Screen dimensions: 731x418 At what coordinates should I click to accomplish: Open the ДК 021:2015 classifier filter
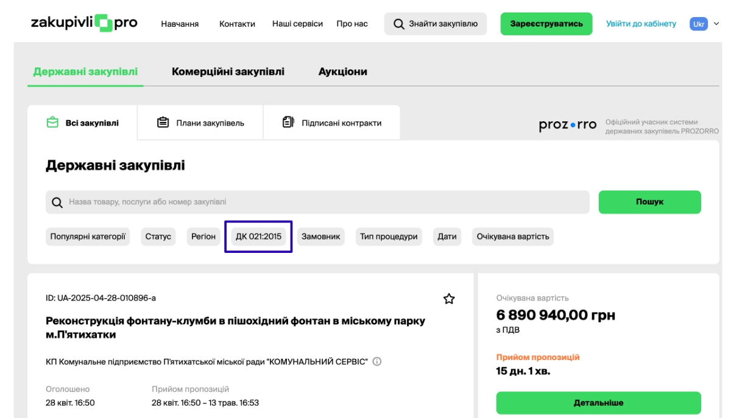tap(258, 236)
